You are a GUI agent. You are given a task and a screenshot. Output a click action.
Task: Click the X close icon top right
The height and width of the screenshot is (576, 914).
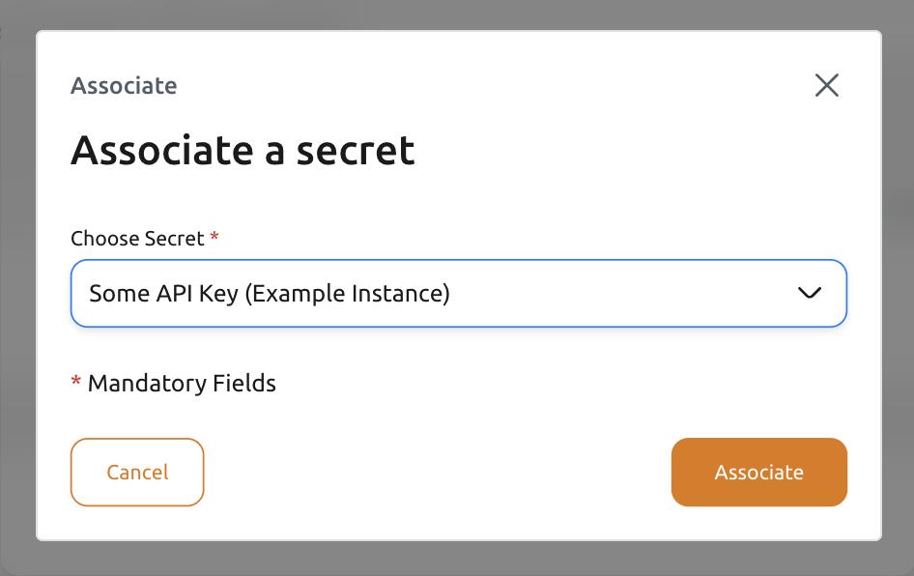(827, 85)
